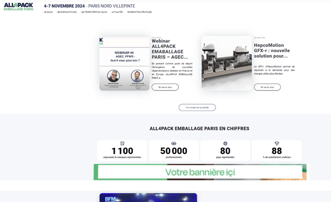Click the database icon above 1 100
This screenshot has width=331, height=202.
click(x=122, y=144)
